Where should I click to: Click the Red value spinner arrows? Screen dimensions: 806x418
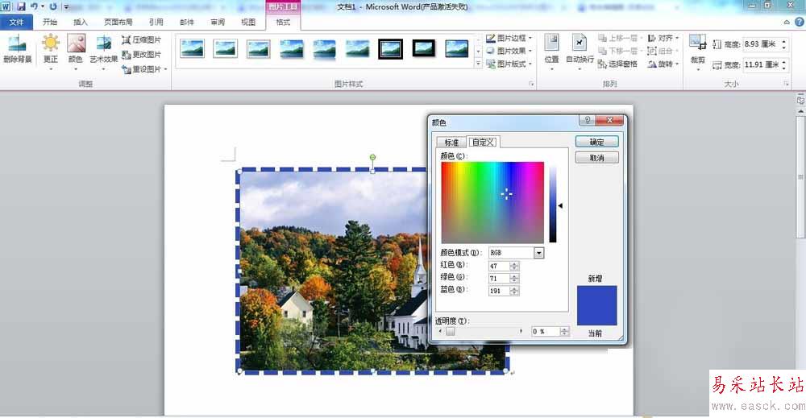click(x=514, y=266)
